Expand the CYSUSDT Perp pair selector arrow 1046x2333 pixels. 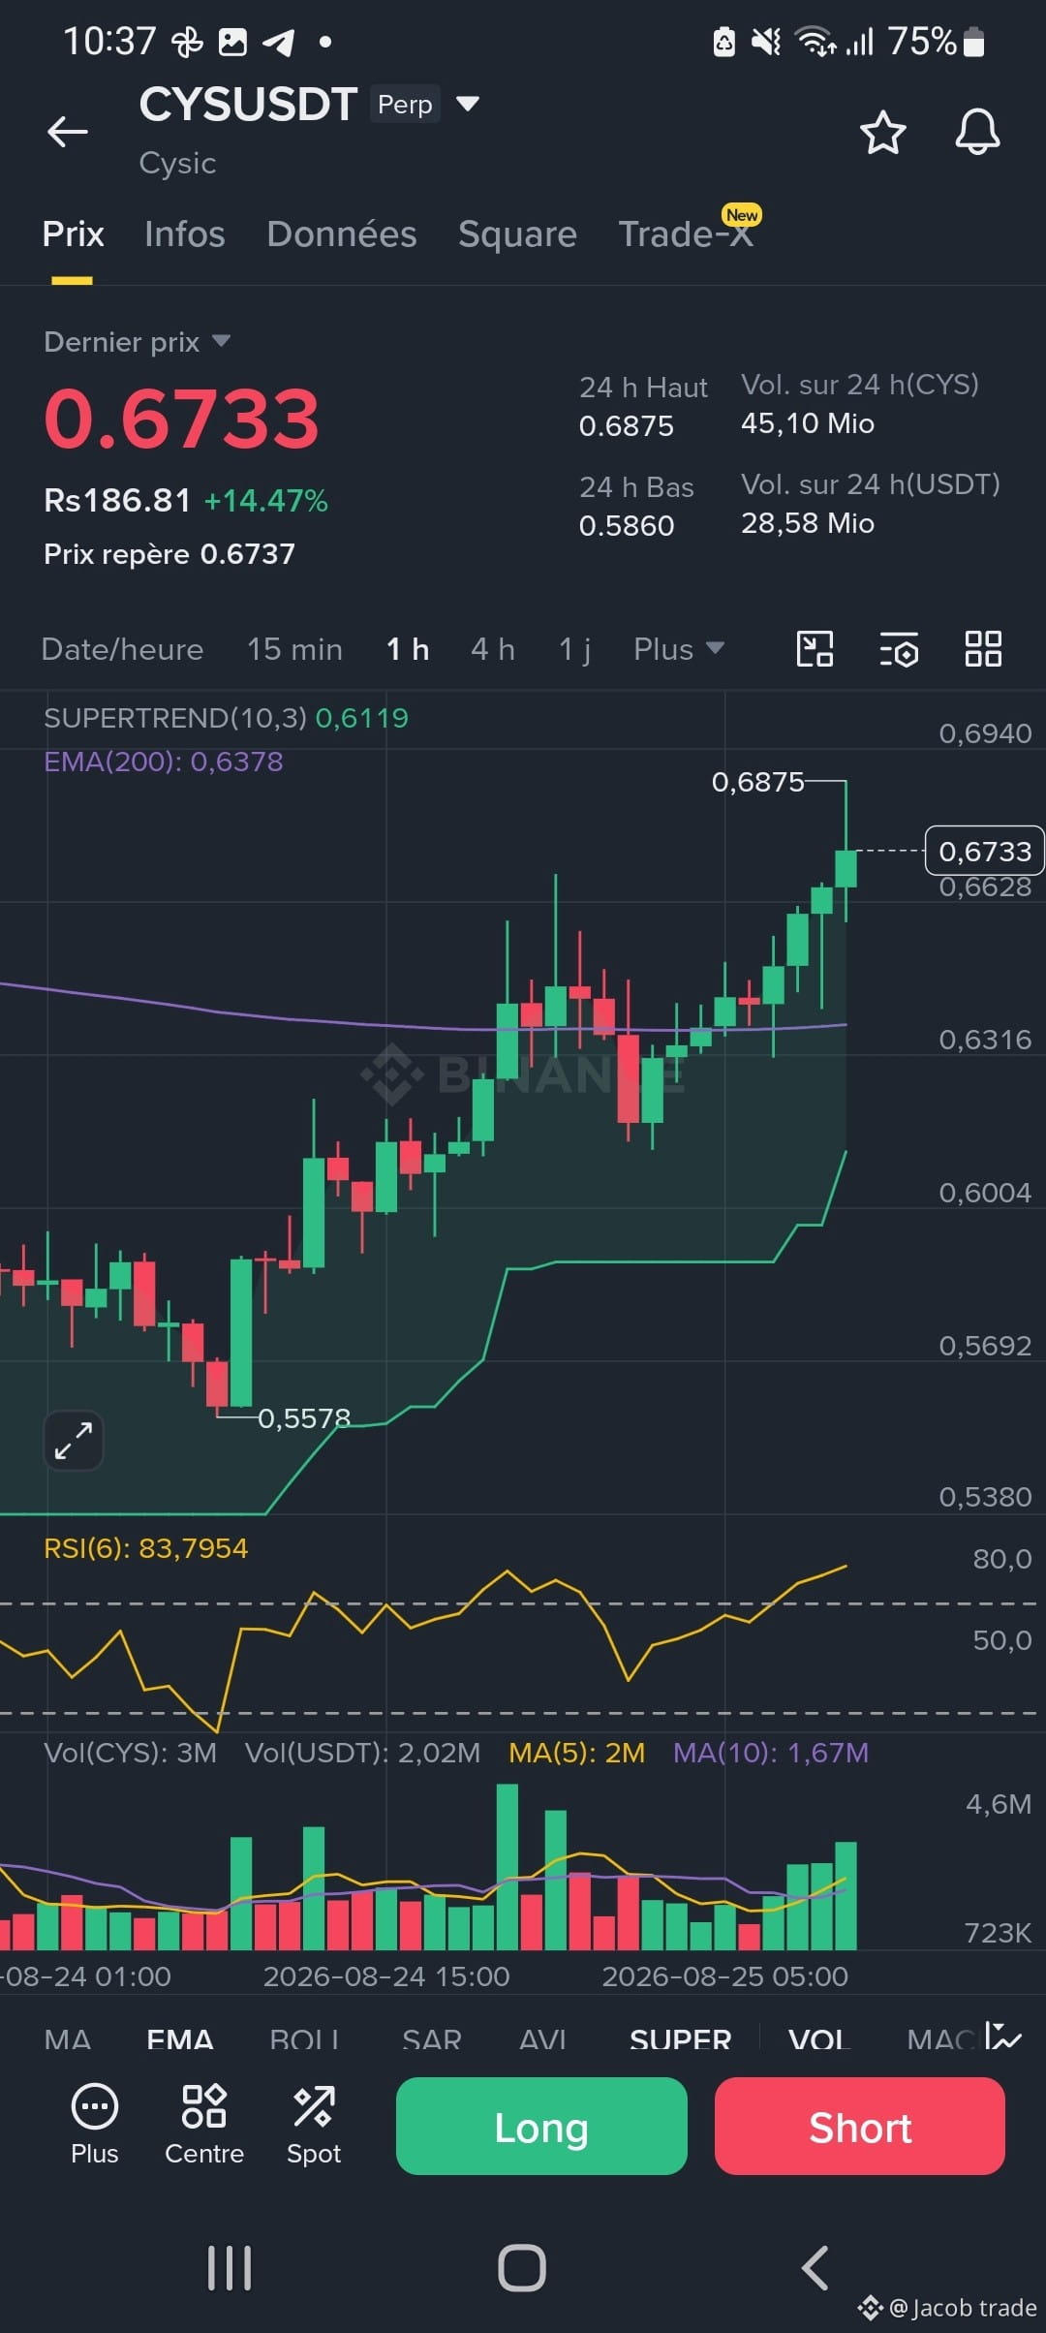point(468,104)
